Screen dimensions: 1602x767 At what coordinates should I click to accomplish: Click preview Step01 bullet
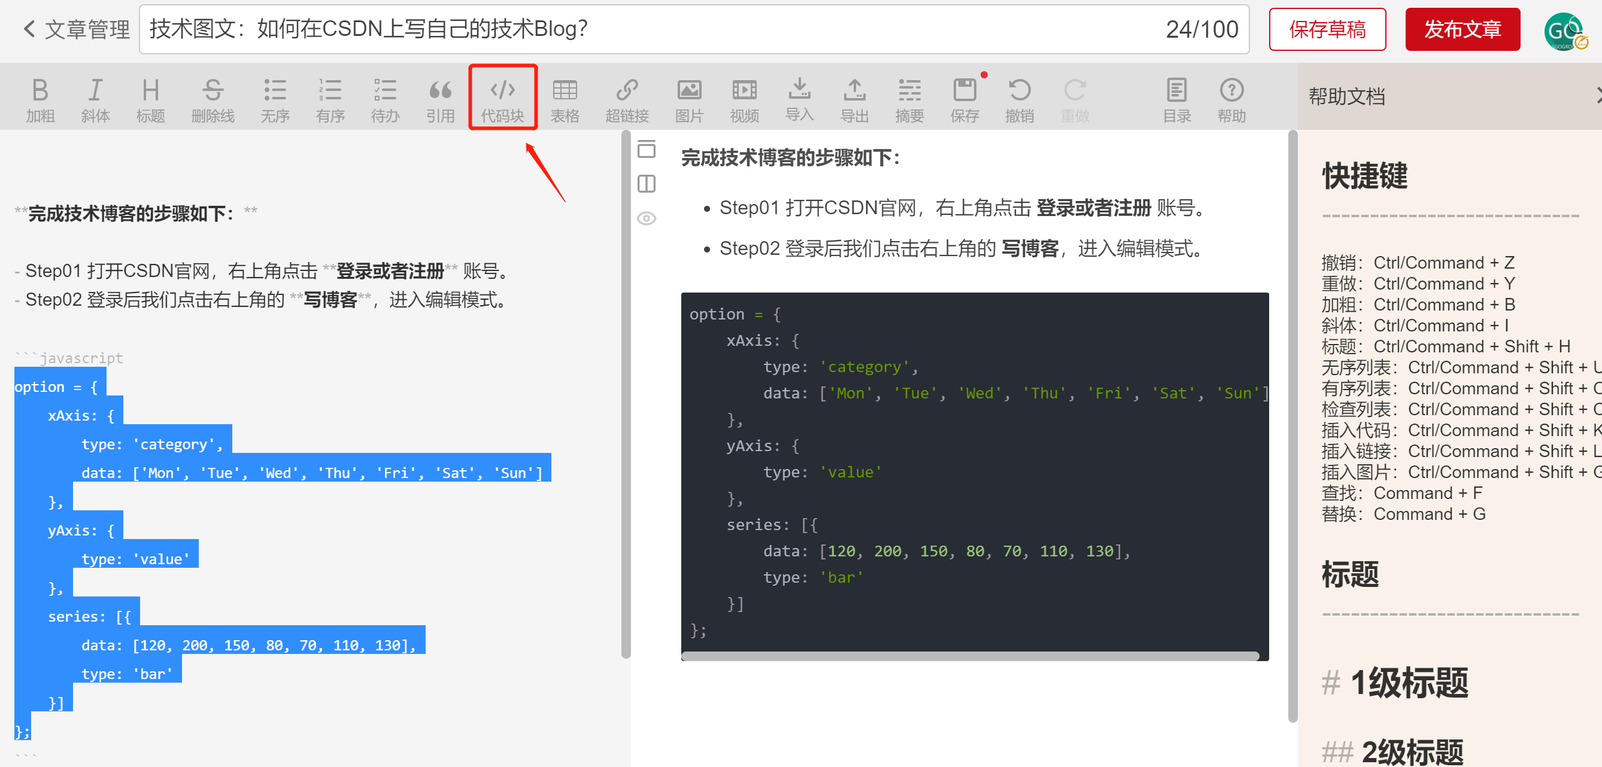coord(963,208)
